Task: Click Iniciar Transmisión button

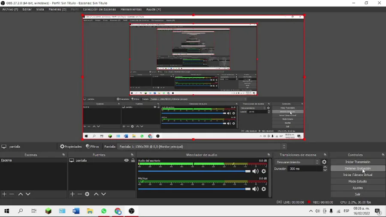Action: point(357,162)
